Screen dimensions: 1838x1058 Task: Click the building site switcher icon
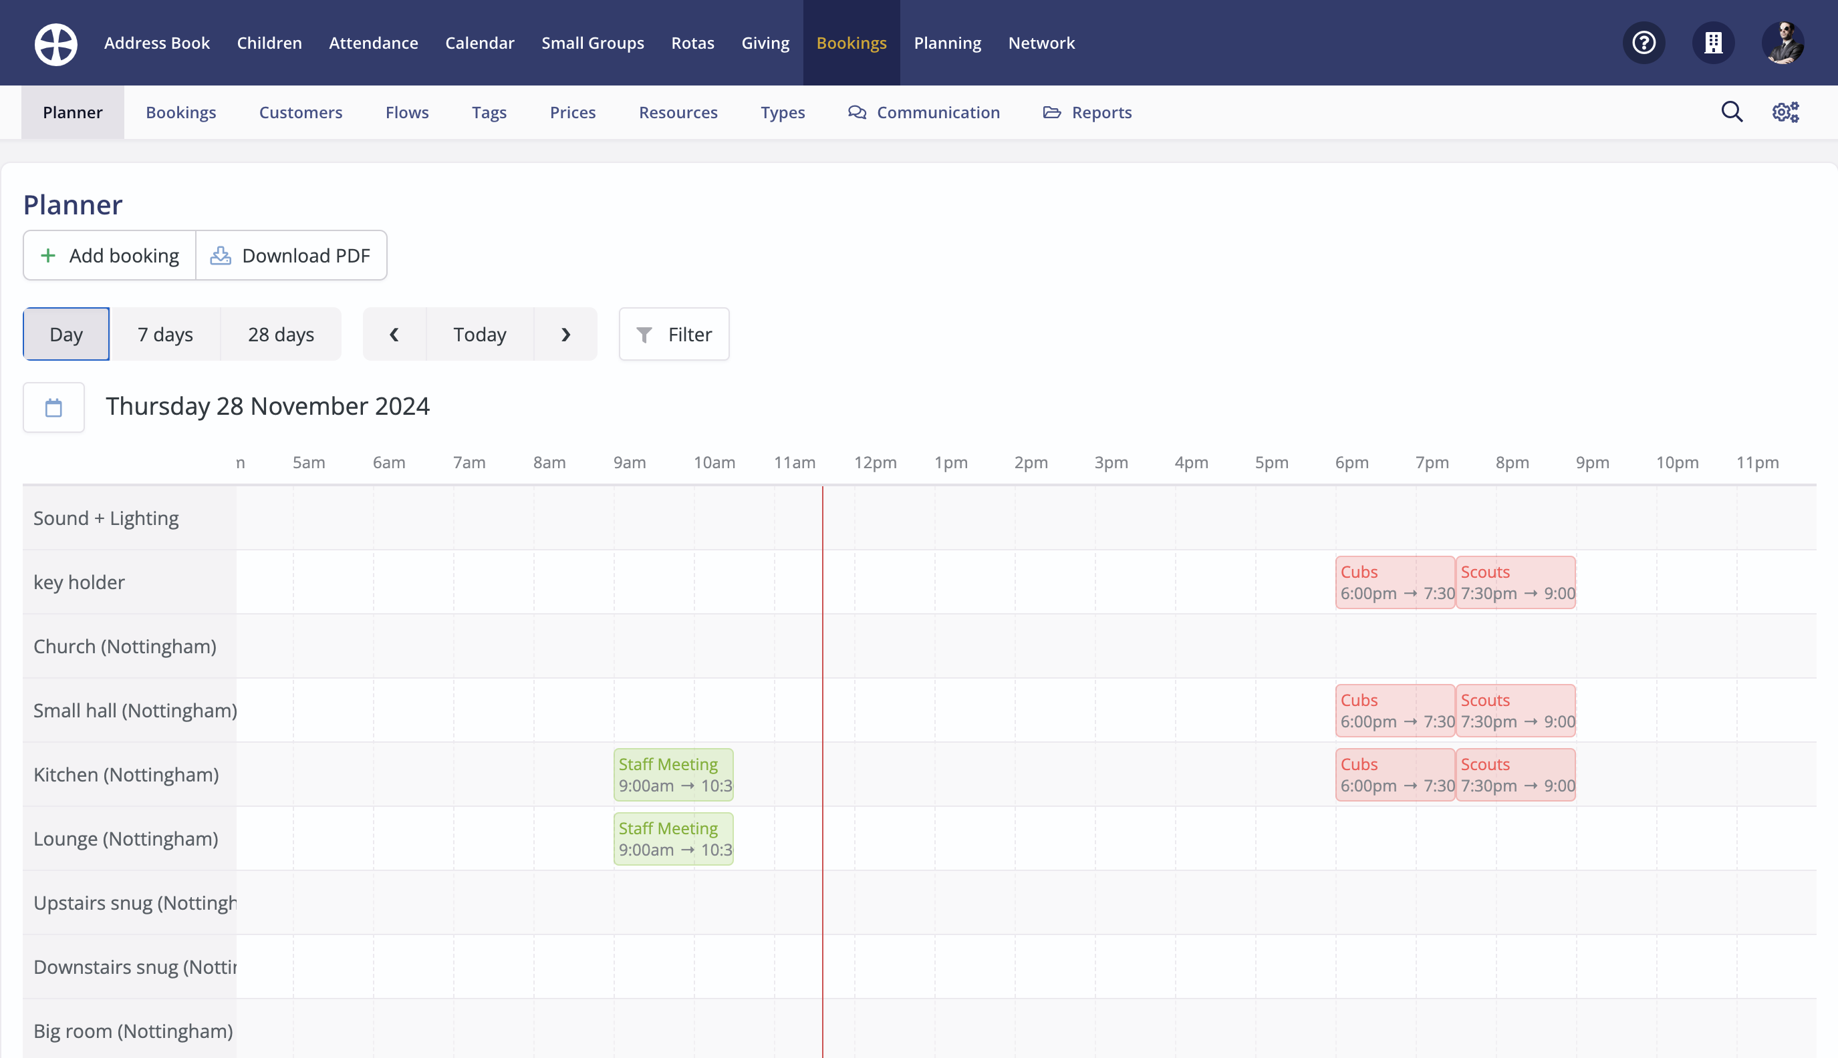(1713, 43)
